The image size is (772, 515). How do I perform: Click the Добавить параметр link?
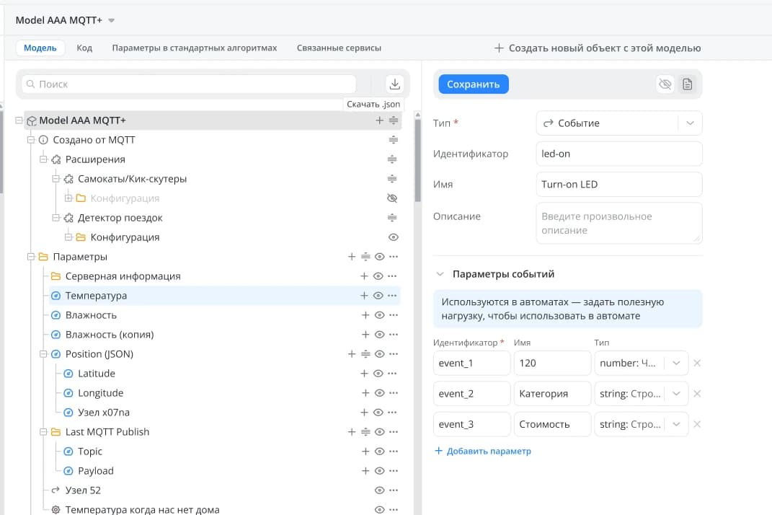coord(482,452)
